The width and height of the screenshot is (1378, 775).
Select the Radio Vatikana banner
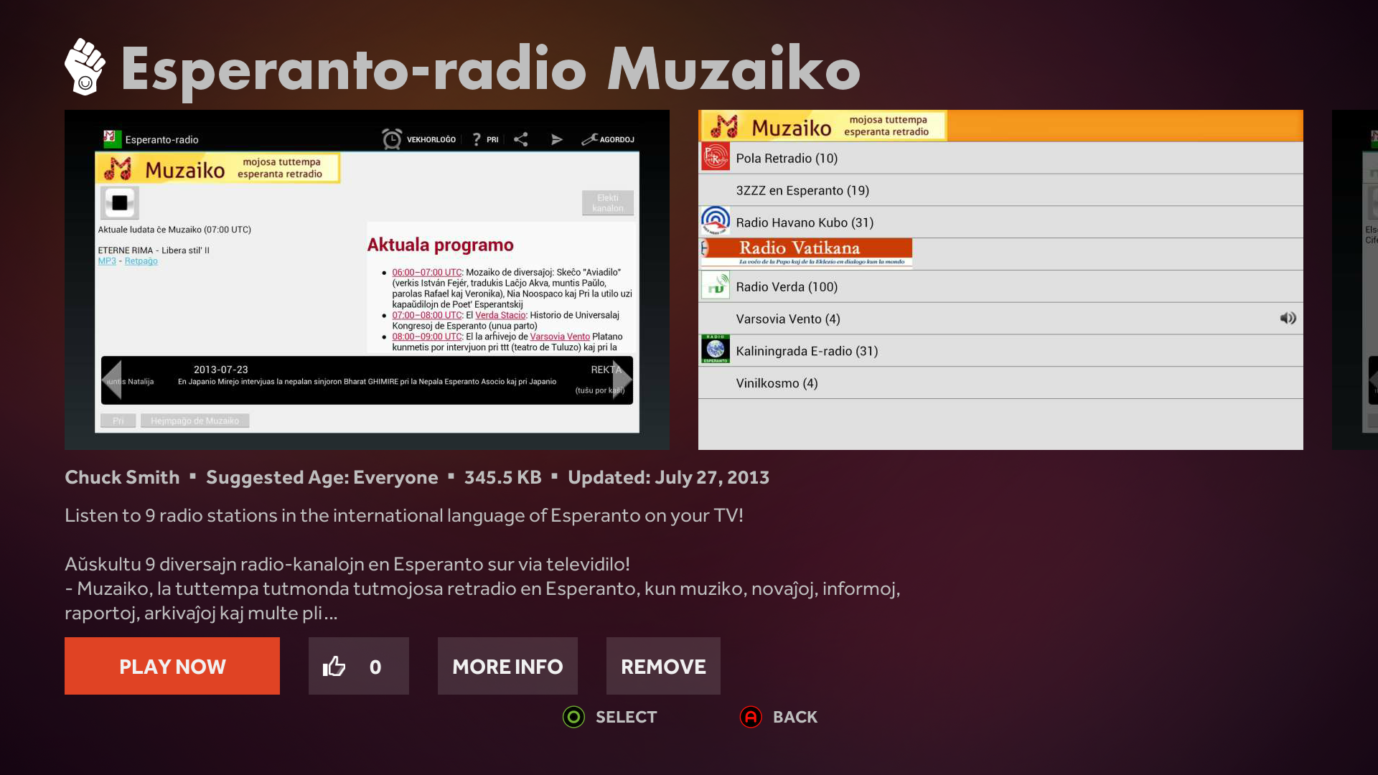coord(806,253)
